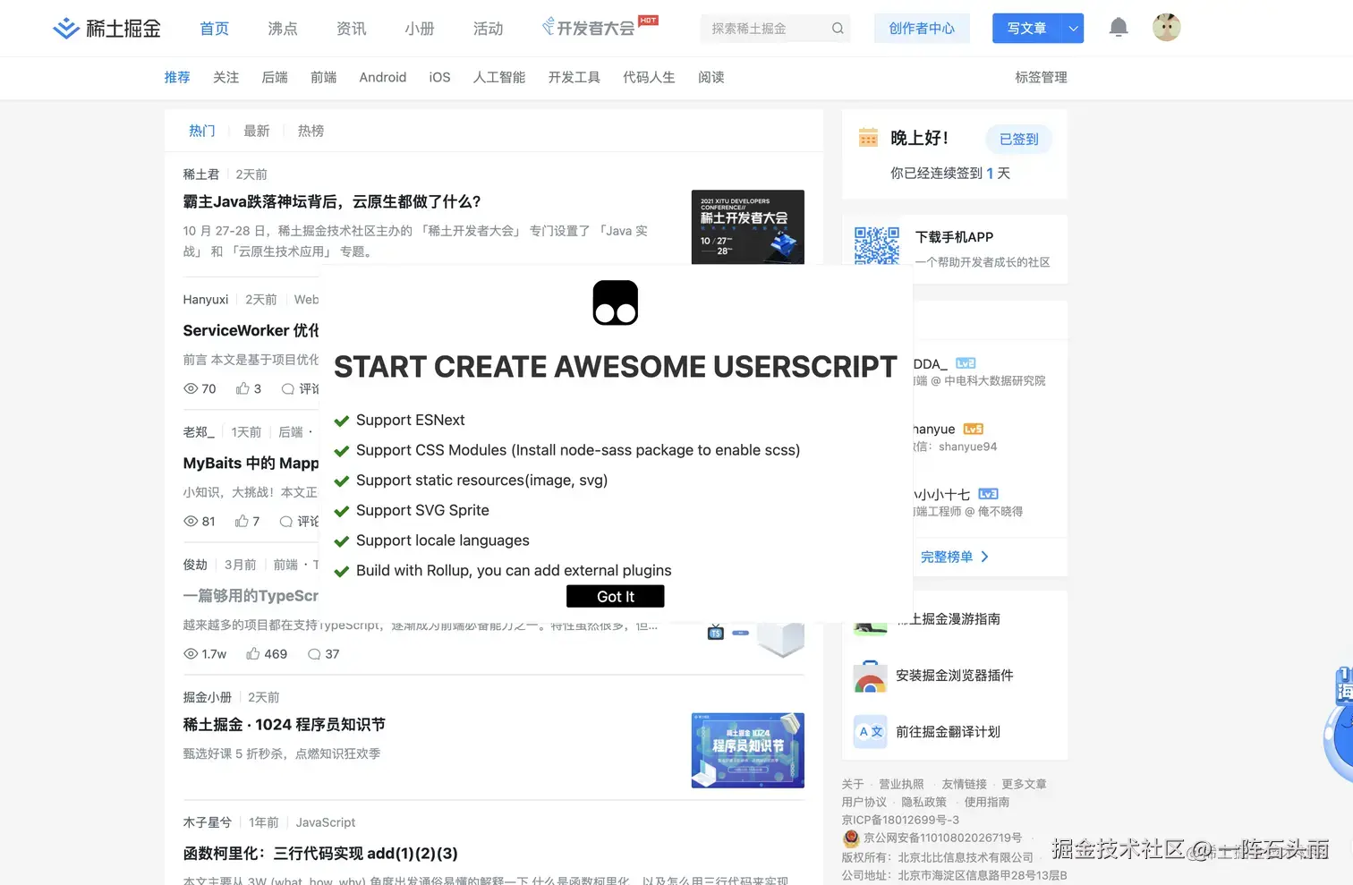The image size is (1353, 885).
Task: Open 创作者中心
Action: [x=922, y=28]
